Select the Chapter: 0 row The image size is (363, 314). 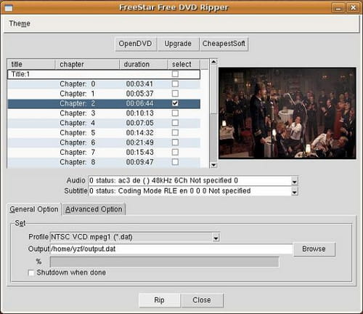(x=104, y=84)
